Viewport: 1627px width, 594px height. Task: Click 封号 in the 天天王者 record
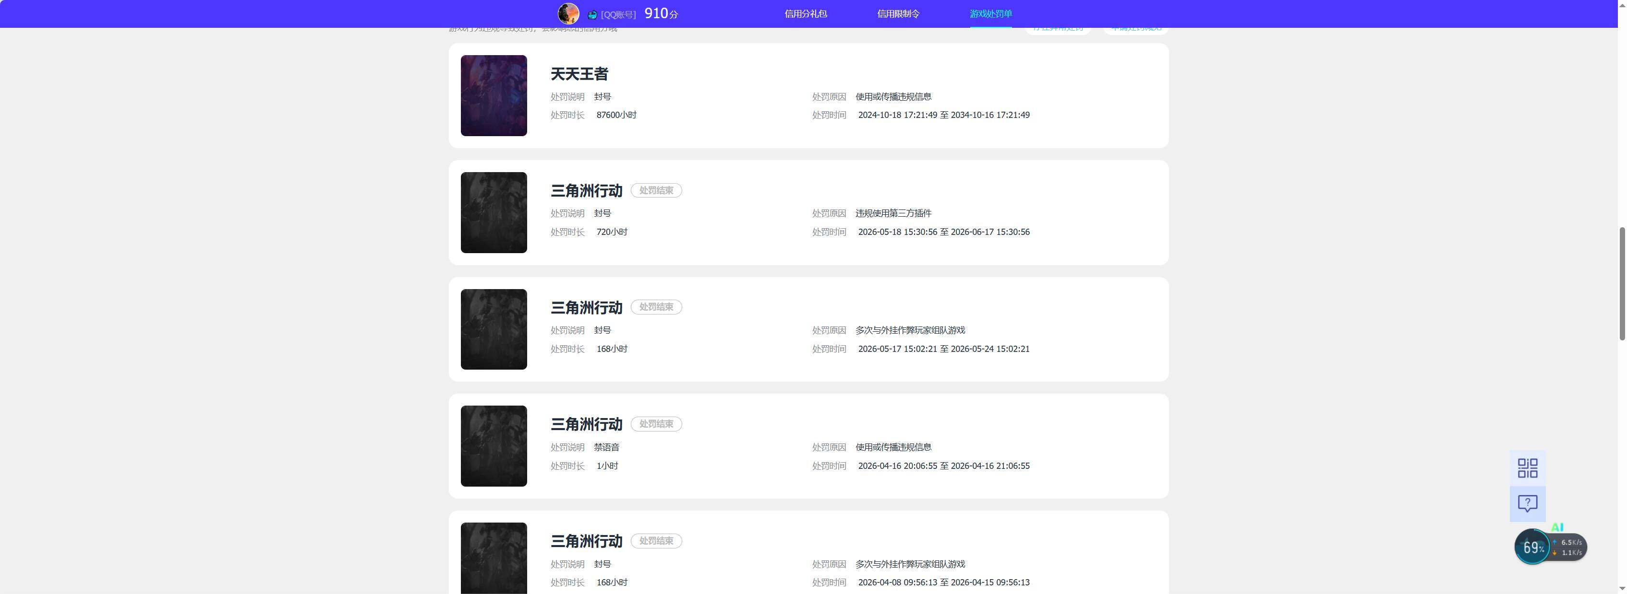[x=603, y=96]
